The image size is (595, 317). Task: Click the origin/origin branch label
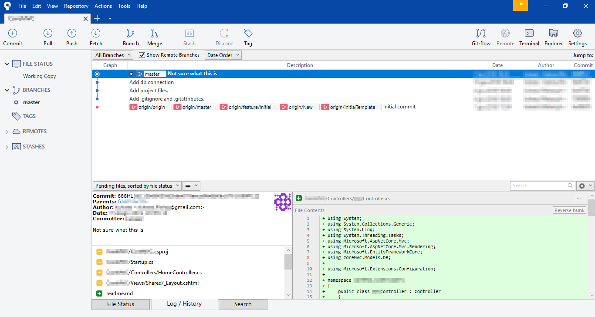click(x=151, y=107)
